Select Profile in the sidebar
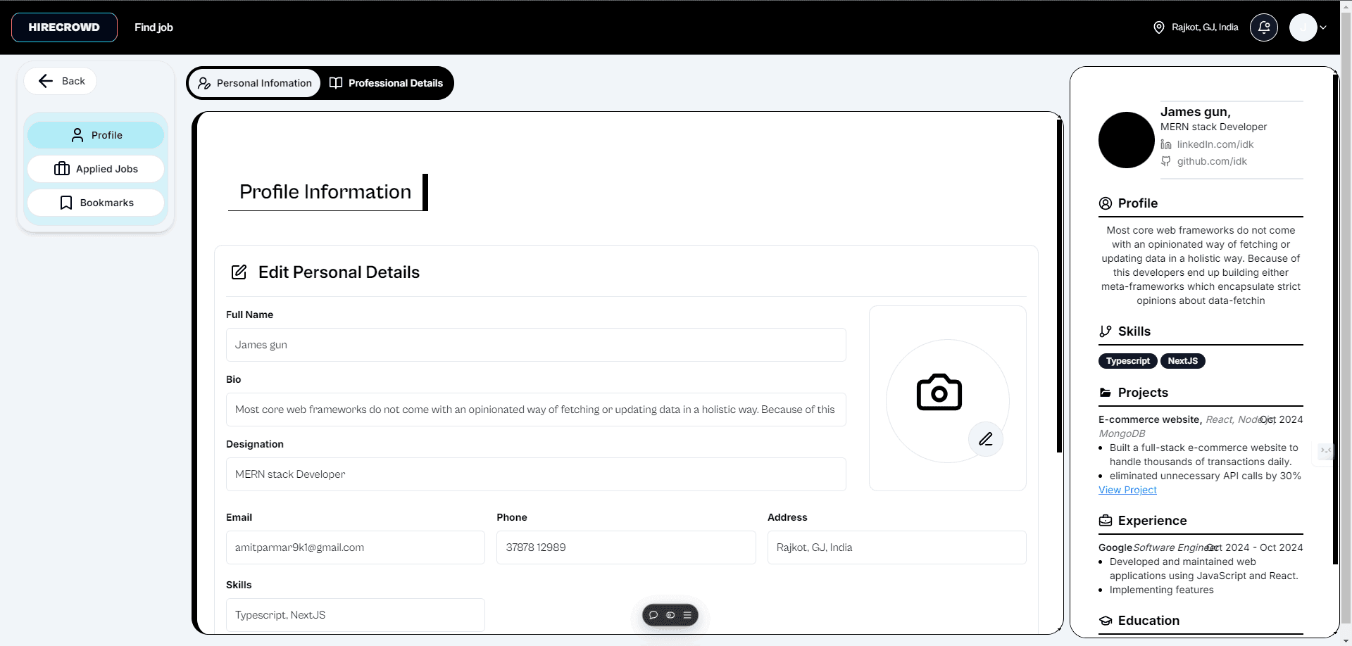1352x646 pixels. tap(96, 135)
